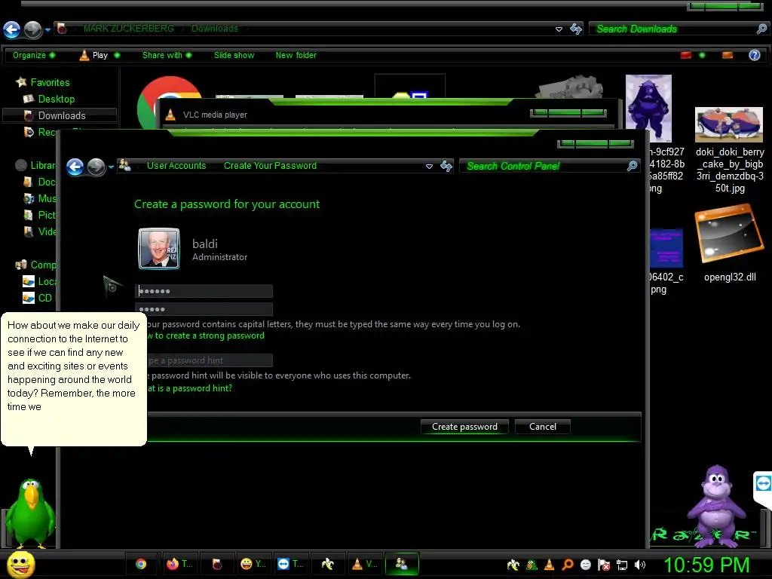Click the purple BonziBuddy gorilla
The height and width of the screenshot is (579, 772).
click(718, 506)
